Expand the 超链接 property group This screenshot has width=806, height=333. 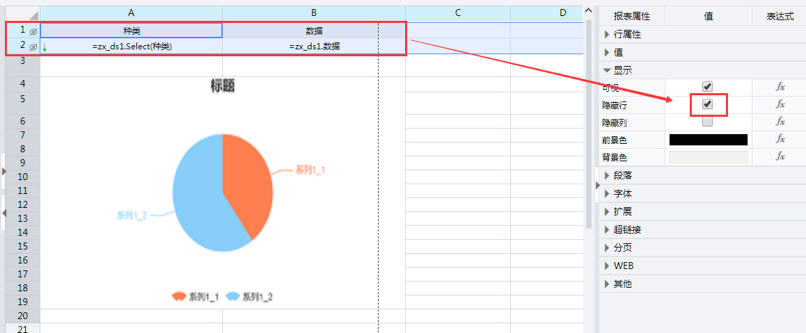(x=607, y=229)
